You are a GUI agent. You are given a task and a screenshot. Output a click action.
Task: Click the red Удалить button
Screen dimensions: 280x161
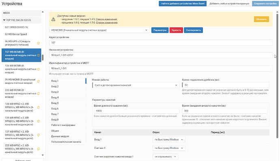176,30
